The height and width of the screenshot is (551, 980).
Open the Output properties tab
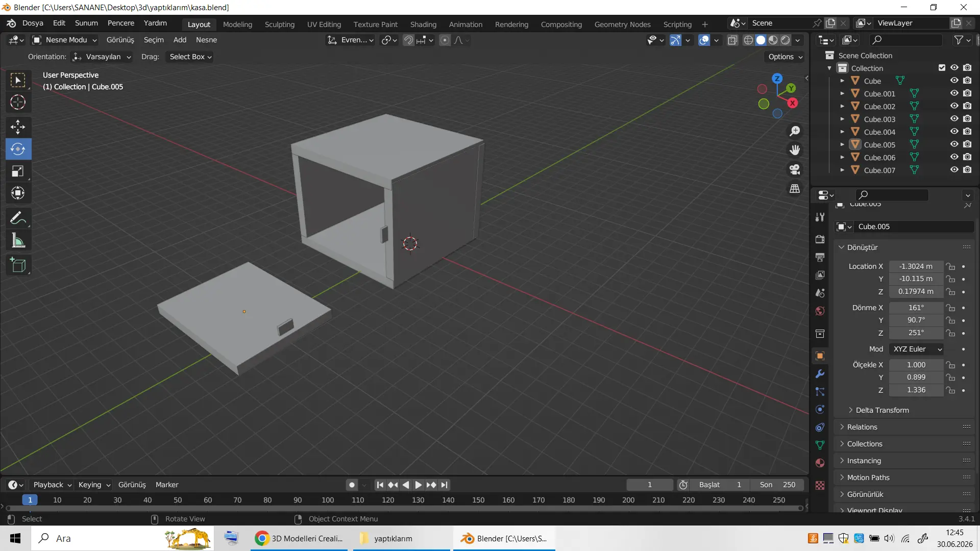(820, 257)
